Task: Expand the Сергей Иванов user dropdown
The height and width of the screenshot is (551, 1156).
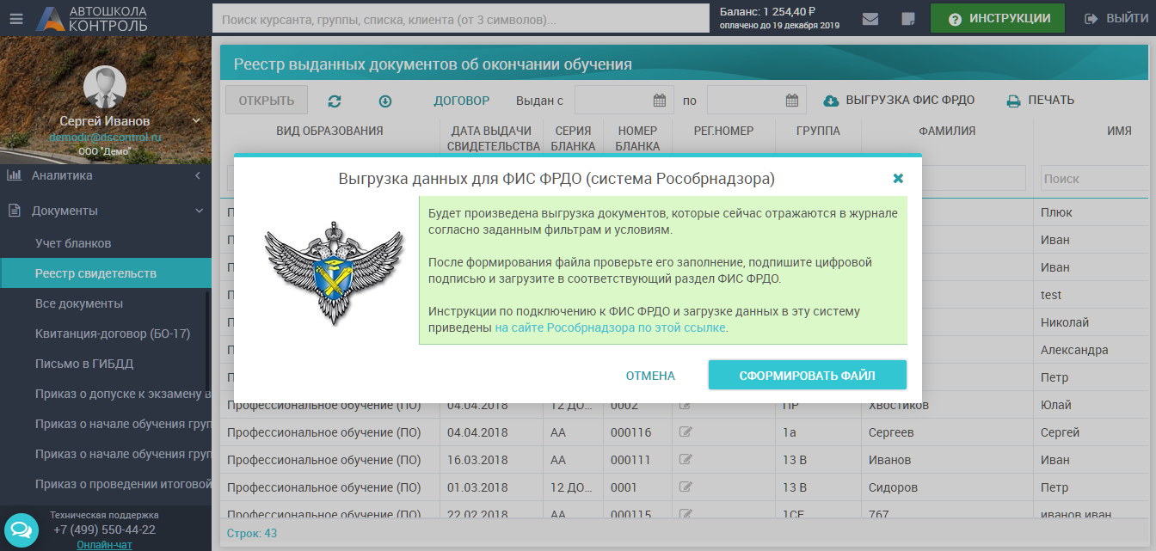Action: pos(196,121)
